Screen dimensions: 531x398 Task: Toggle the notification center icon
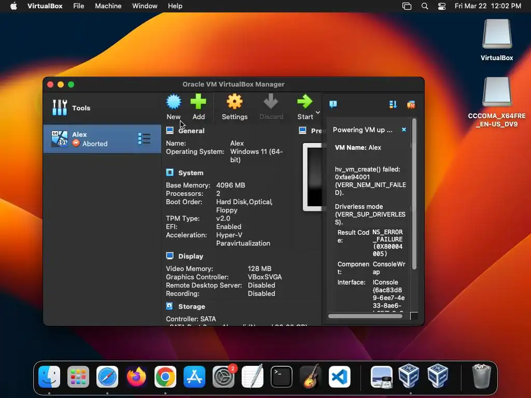coord(333,104)
